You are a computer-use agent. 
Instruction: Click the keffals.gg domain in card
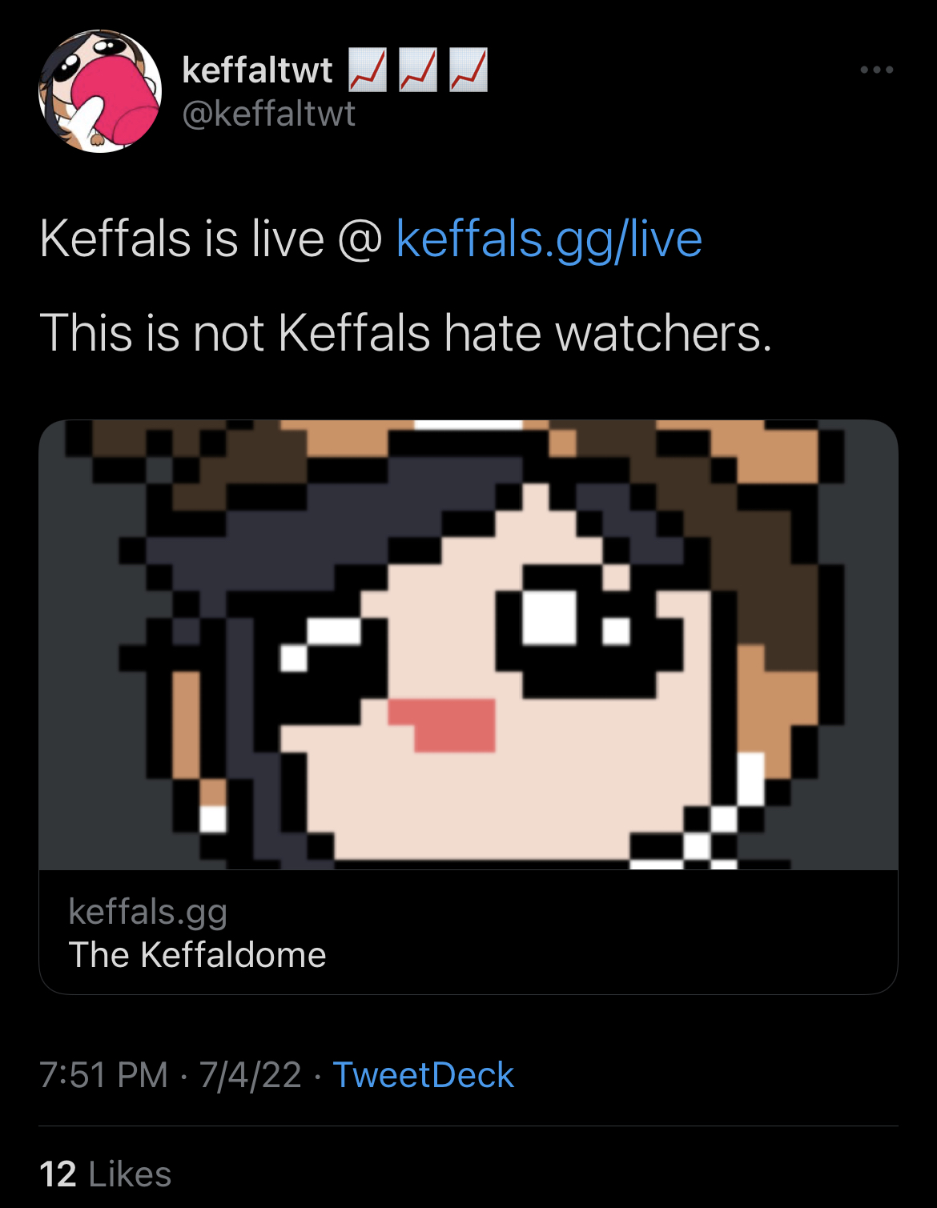(x=148, y=912)
